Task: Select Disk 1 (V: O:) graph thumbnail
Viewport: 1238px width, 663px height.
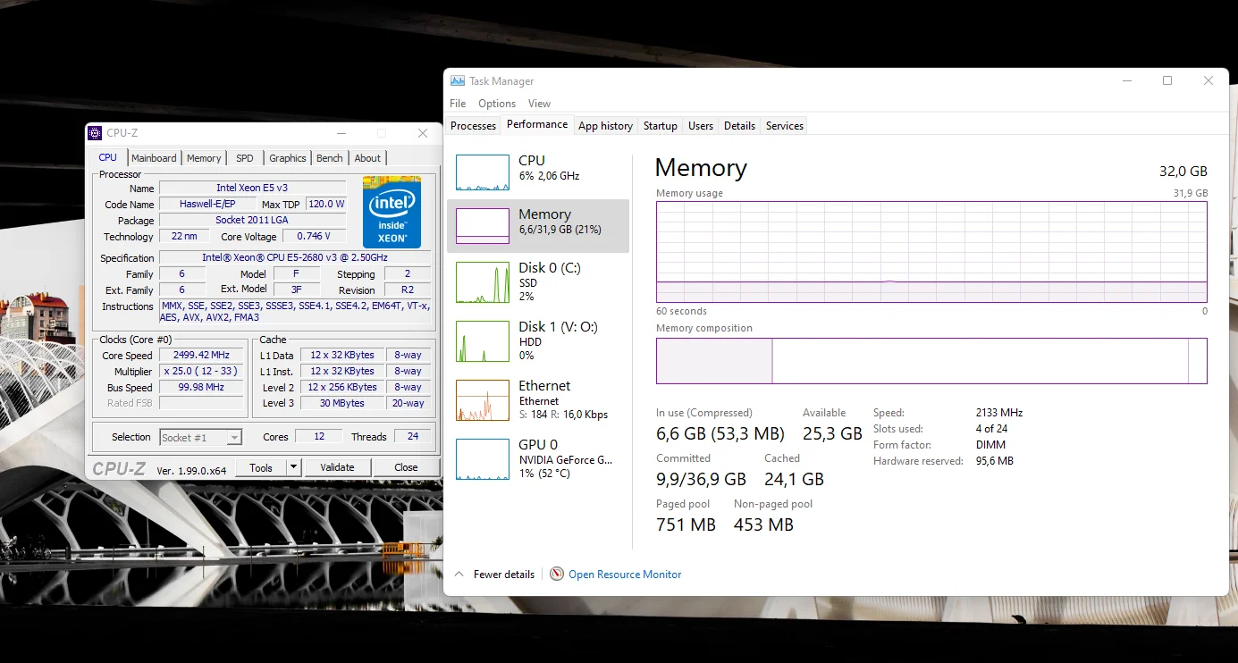Action: (483, 341)
